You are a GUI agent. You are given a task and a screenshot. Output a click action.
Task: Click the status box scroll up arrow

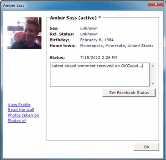pyautogui.click(x=153, y=66)
